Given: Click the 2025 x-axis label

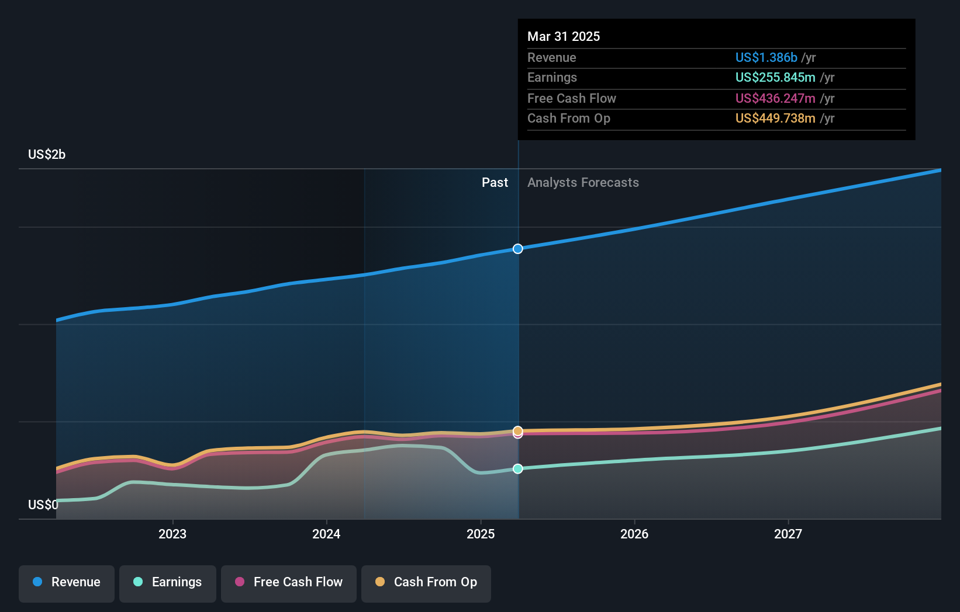Looking at the screenshot, I should pyautogui.click(x=481, y=534).
